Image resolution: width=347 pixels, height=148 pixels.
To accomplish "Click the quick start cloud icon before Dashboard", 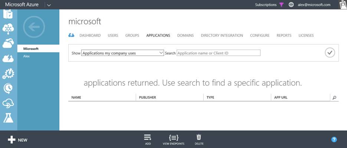I will pos(71,35).
